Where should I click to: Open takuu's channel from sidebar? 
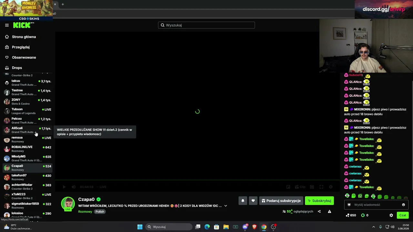tap(27, 83)
